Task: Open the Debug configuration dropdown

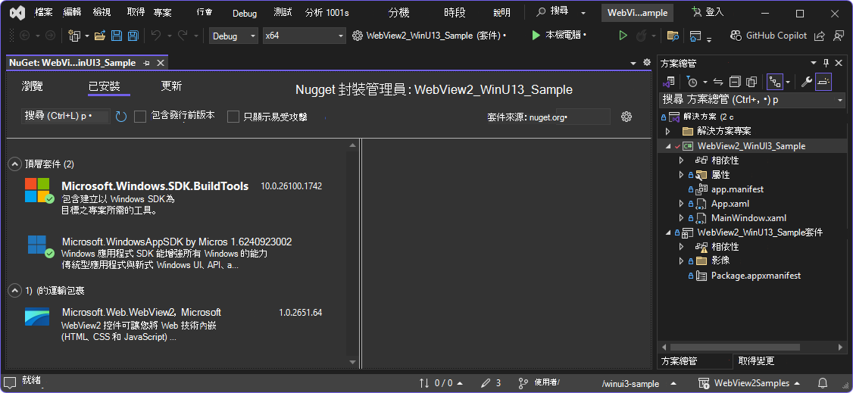Action: click(233, 36)
